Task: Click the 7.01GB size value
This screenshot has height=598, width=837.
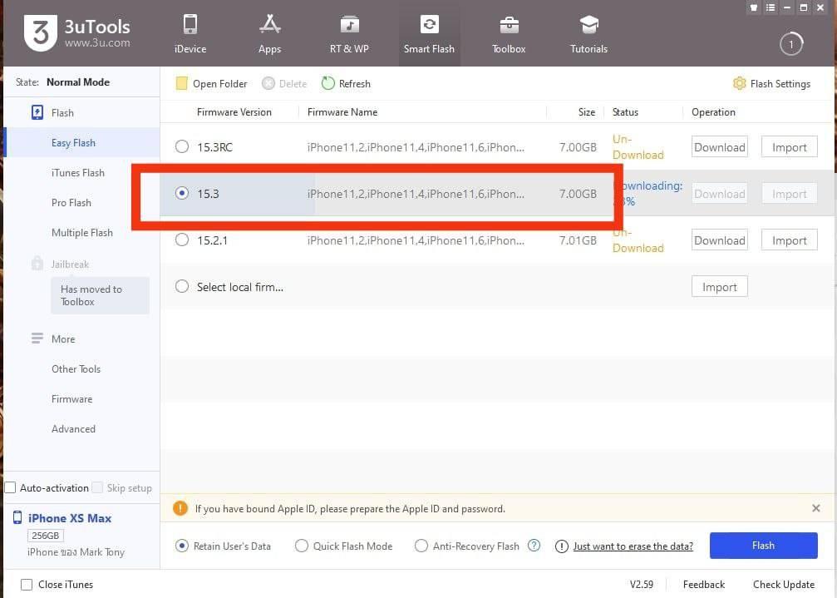Action: pos(578,240)
